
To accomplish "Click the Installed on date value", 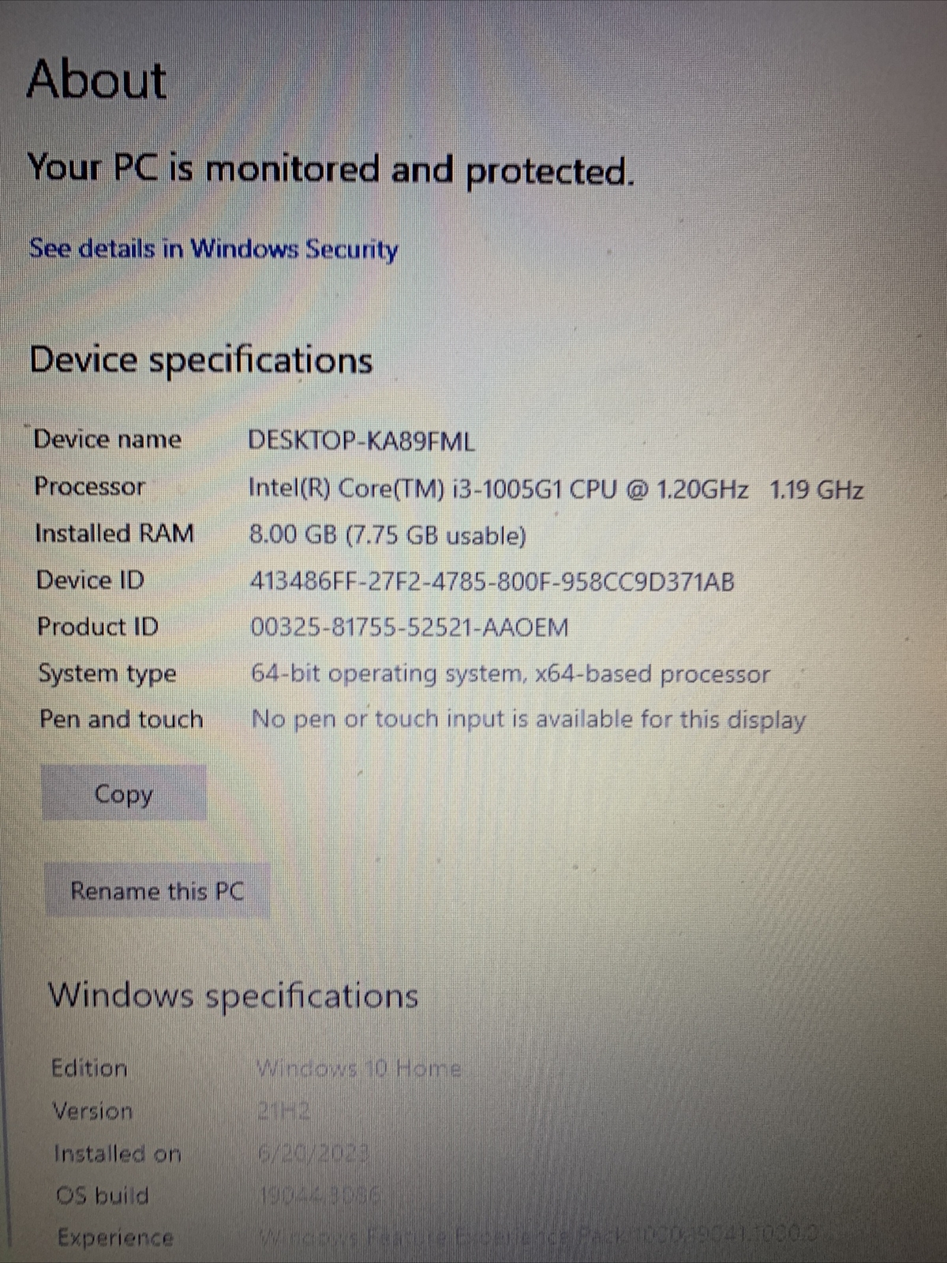I will click(x=313, y=1154).
